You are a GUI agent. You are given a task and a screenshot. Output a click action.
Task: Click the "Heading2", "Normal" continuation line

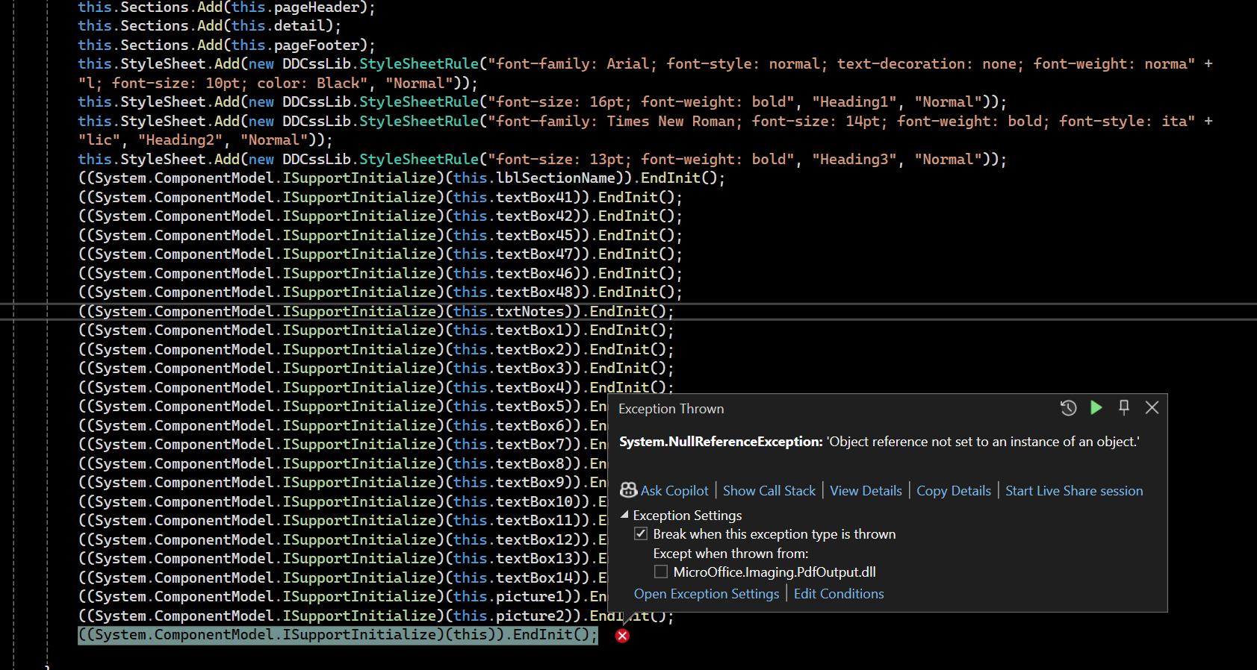tap(205, 140)
